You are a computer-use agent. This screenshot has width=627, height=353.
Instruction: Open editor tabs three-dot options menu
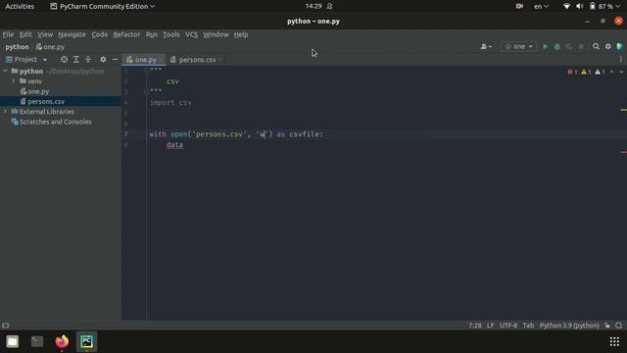click(x=621, y=60)
